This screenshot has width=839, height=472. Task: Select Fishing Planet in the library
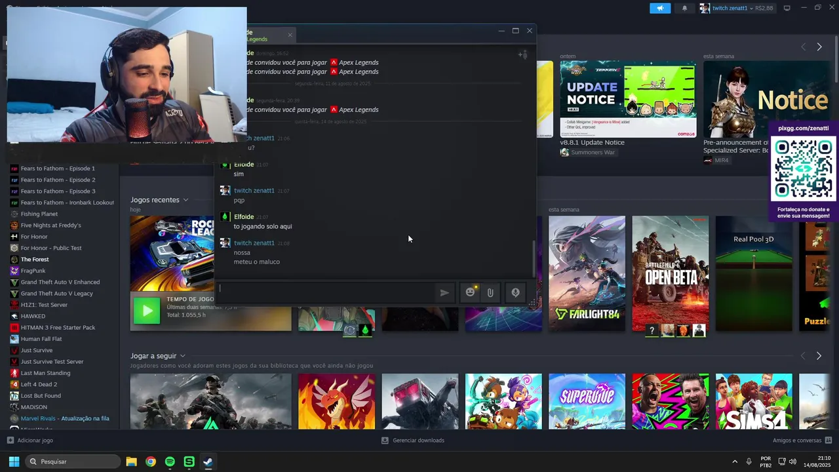[x=39, y=214]
